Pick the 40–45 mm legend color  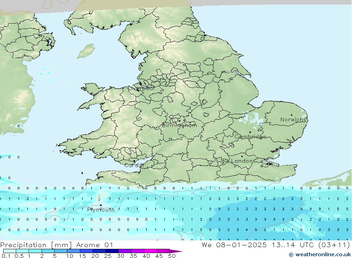click(150, 251)
